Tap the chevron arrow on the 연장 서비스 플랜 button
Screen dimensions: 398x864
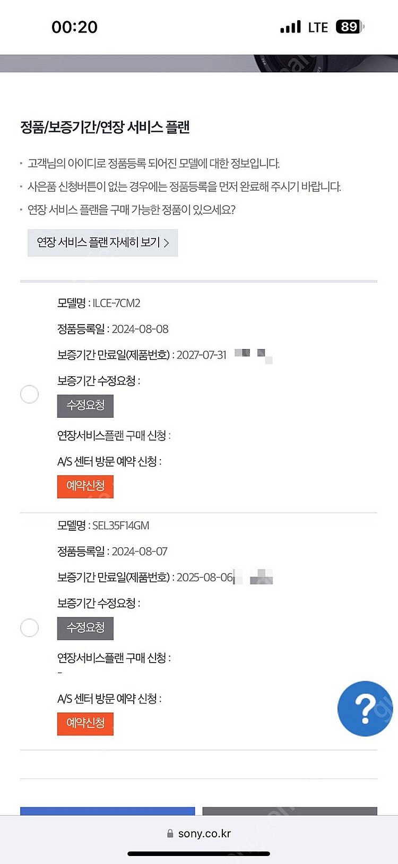[167, 243]
